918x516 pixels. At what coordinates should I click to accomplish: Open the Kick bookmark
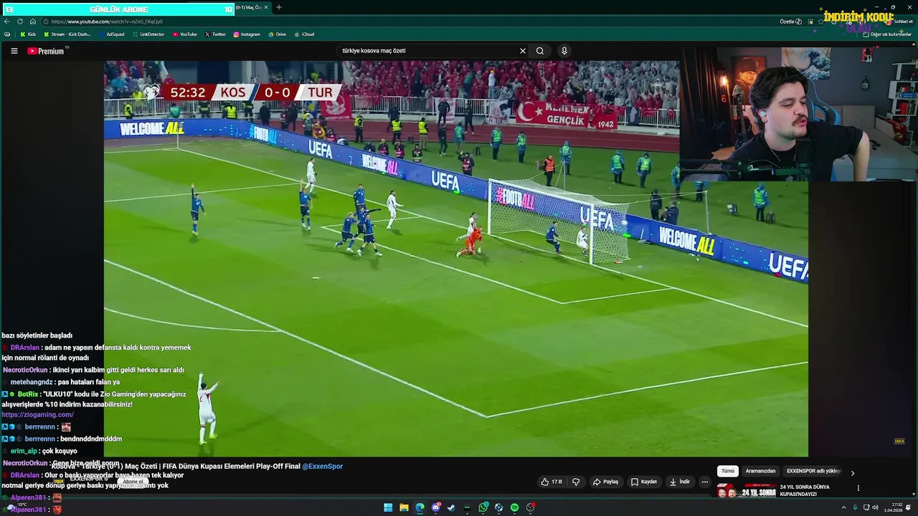28,34
